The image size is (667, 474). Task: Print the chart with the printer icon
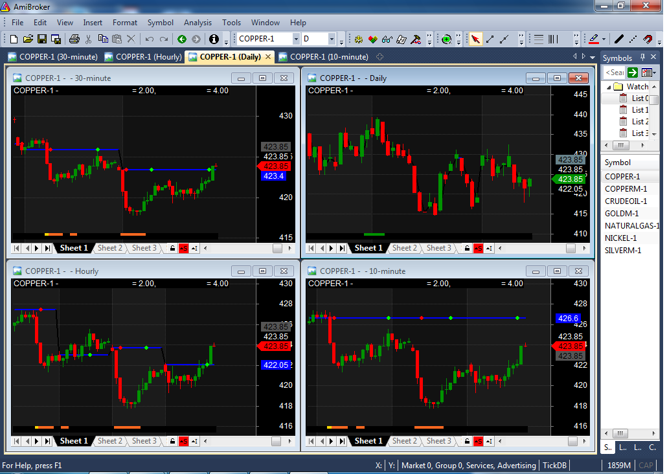(74, 39)
